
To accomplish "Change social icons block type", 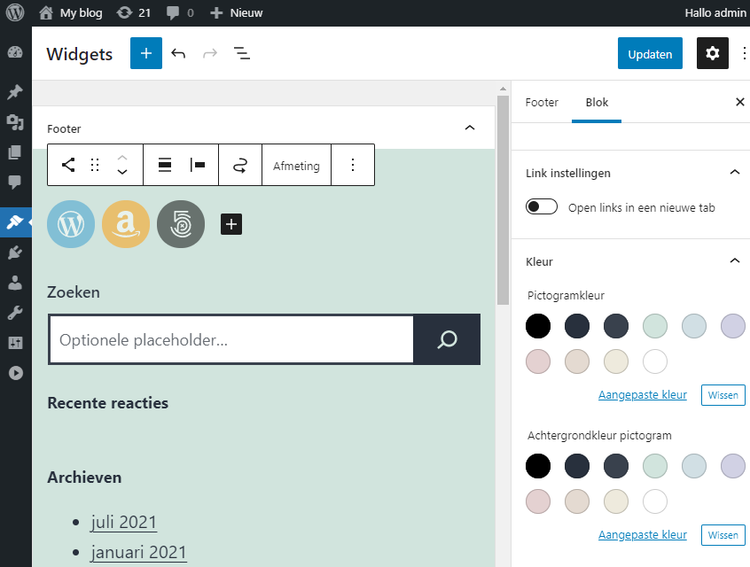I will (x=68, y=165).
